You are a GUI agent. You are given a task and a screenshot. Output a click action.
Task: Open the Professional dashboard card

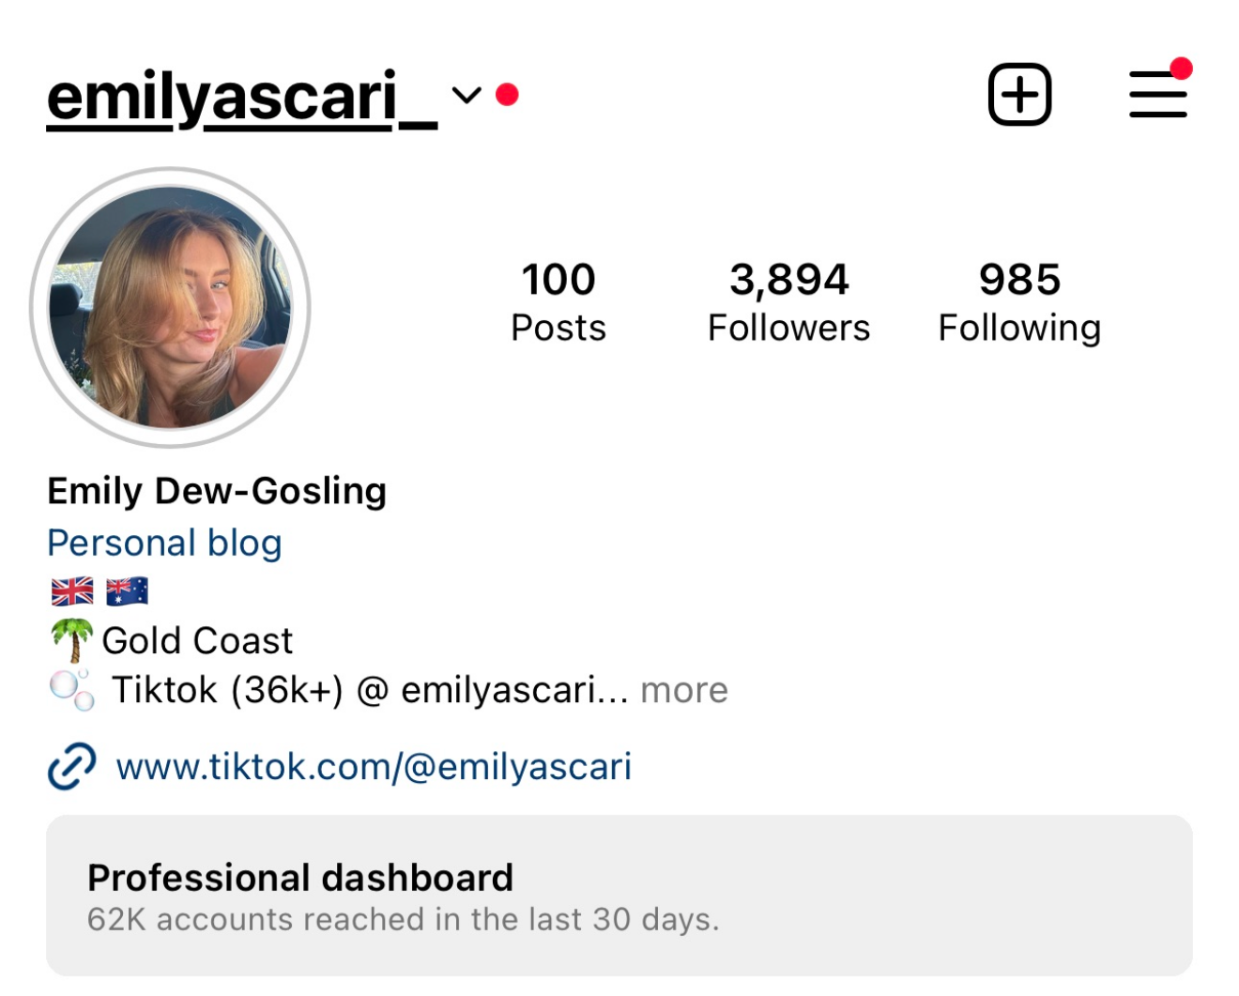click(619, 896)
